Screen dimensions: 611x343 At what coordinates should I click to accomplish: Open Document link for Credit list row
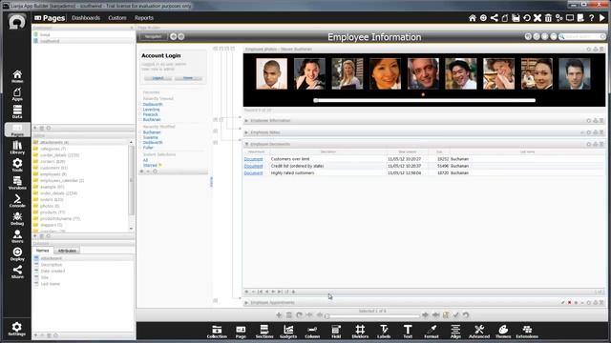(253, 166)
